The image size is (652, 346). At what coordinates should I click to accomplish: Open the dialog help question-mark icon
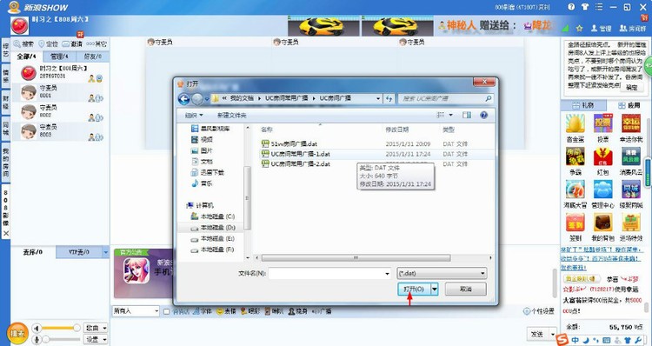483,116
